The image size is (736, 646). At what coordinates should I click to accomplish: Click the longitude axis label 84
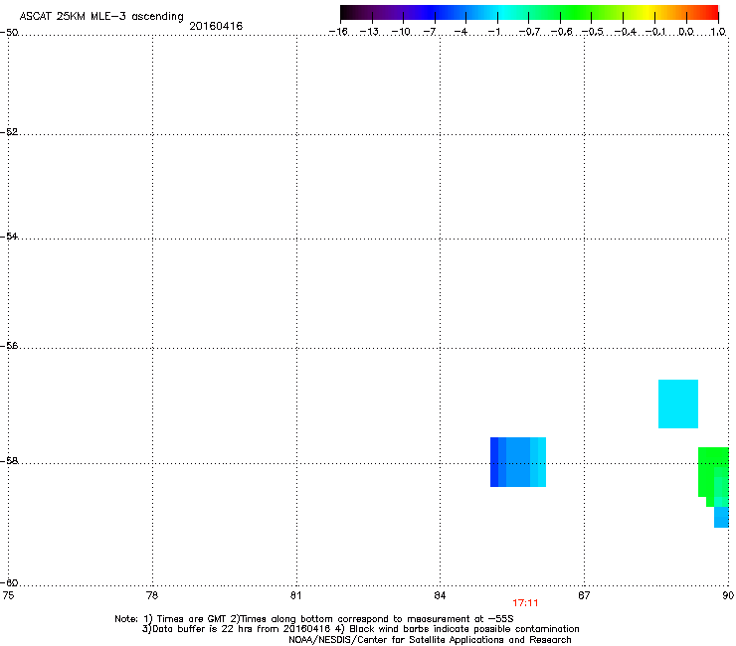(x=440, y=595)
